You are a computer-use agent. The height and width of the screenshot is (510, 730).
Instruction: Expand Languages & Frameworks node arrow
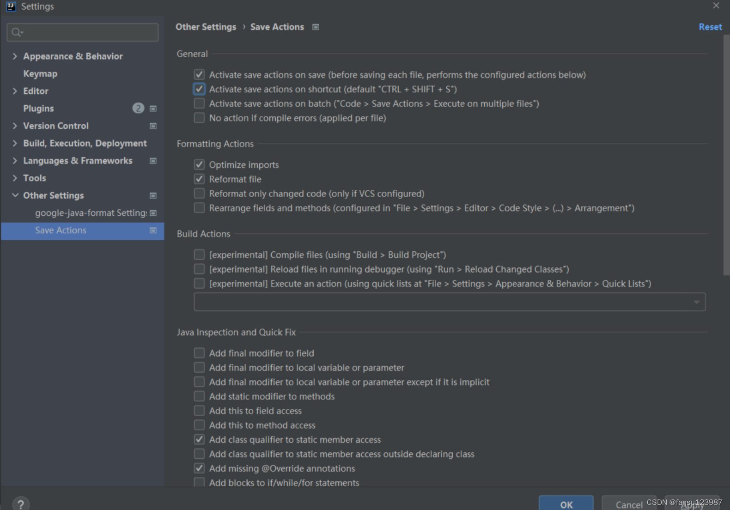[15, 161]
